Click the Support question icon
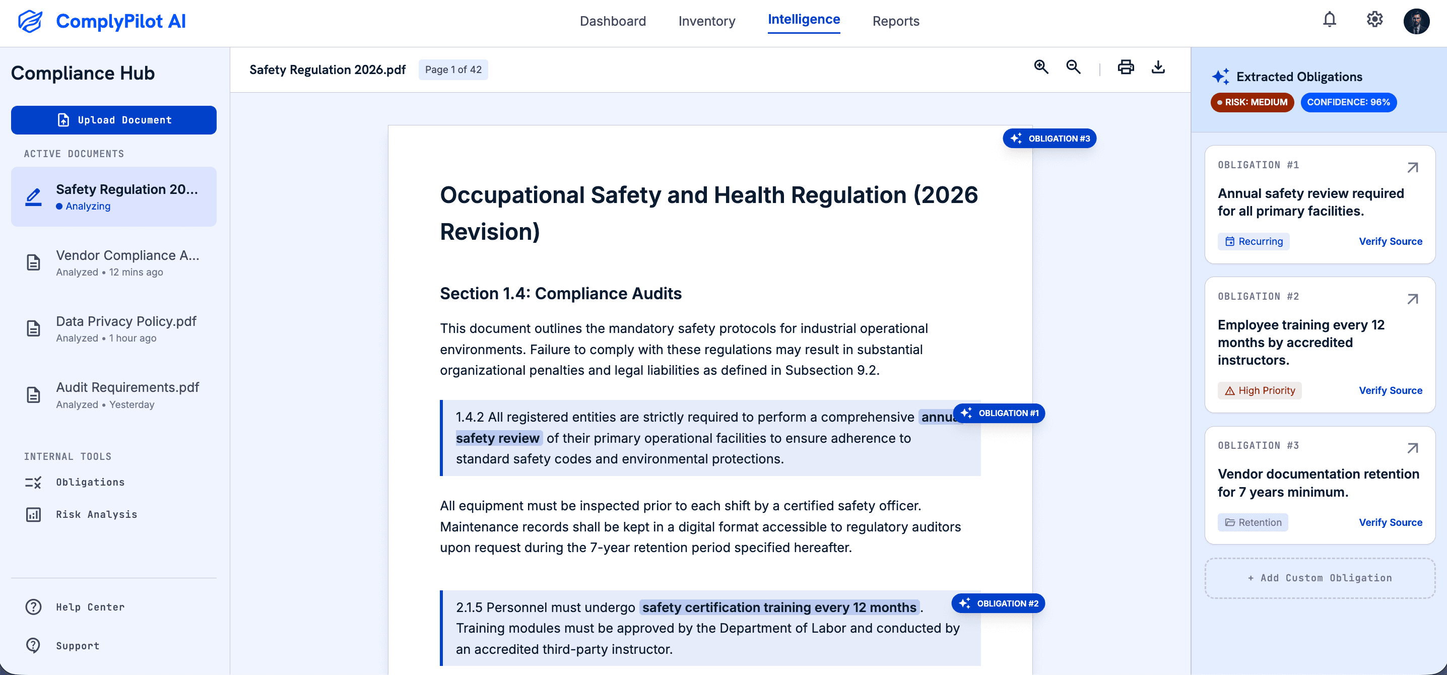Viewport: 1447px width, 675px height. pos(33,646)
